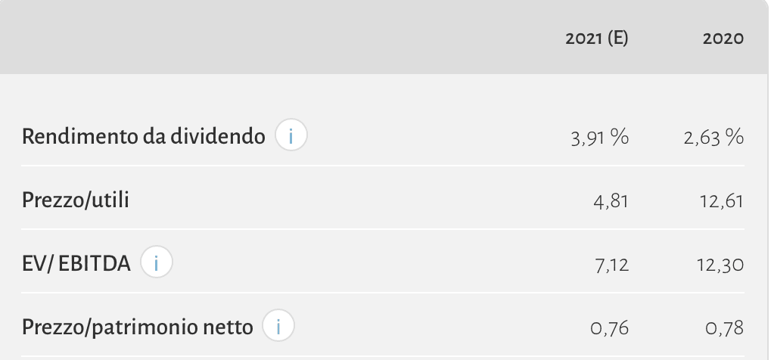Viewport: 771px width, 360px height.
Task: Select the 0,76 price-to-book value
Action: click(x=611, y=328)
